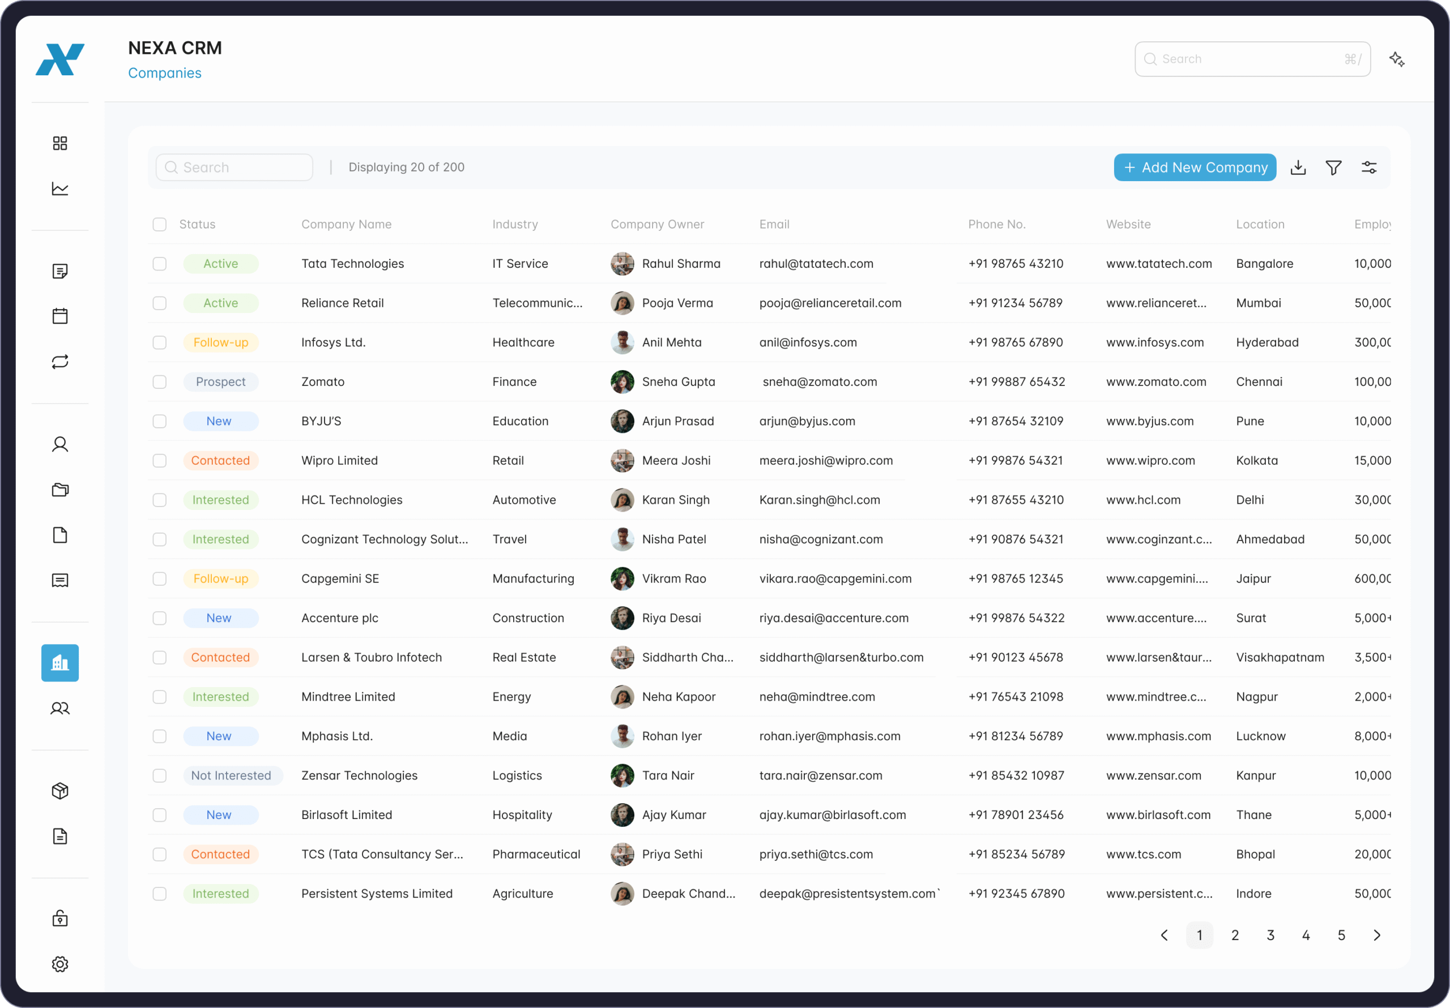Open the Teams people icon below Companies
This screenshot has height=1008, width=1450.
coord(60,708)
